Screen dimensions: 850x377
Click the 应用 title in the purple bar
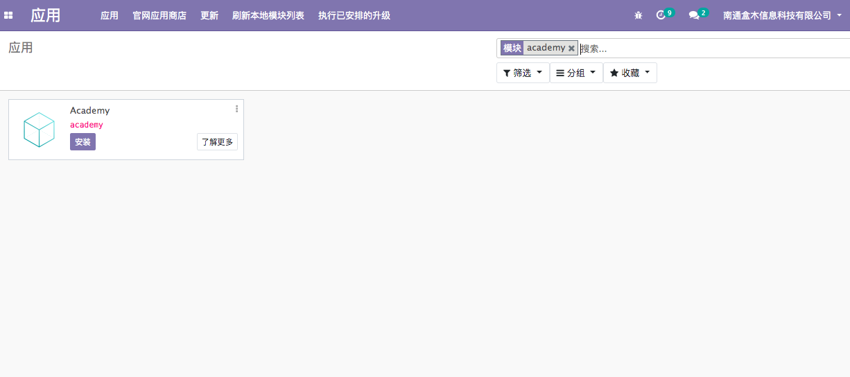click(x=46, y=15)
